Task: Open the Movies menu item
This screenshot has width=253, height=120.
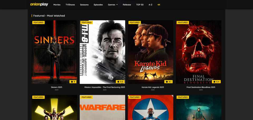Action: [x=57, y=5]
